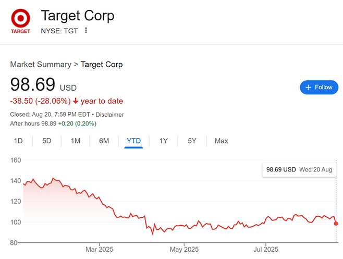Select the 1M time range
This screenshot has width=343, height=259.
(76, 141)
